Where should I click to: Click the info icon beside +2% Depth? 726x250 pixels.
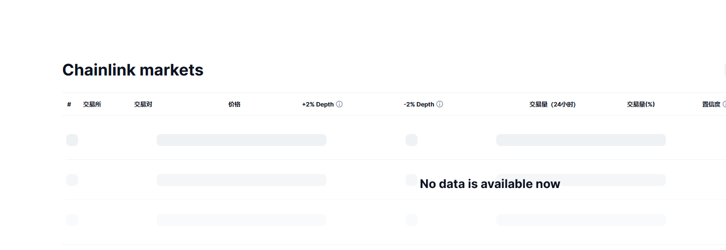339,104
